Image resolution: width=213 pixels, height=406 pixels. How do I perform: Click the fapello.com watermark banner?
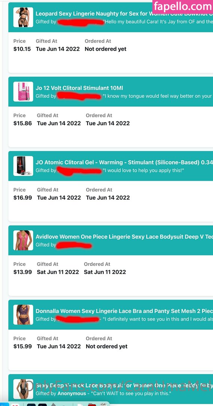183,6
